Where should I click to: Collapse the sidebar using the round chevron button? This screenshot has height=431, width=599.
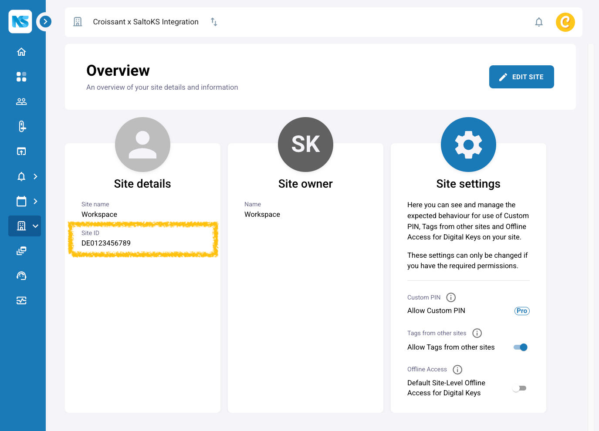[x=44, y=22]
